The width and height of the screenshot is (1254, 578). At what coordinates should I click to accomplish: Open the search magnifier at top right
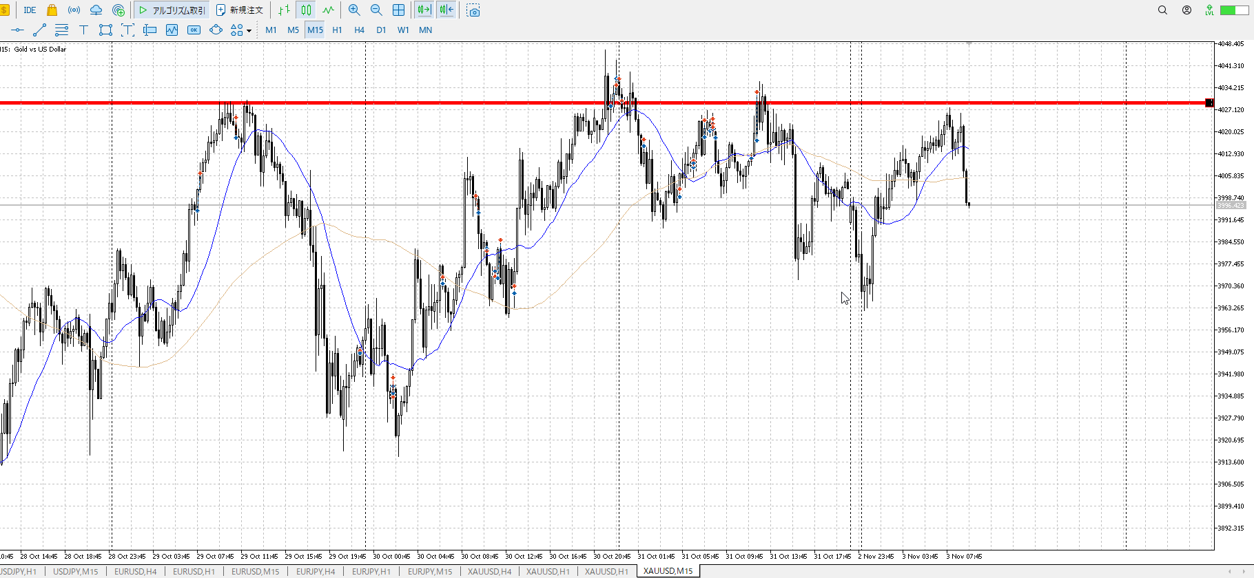tap(1162, 10)
